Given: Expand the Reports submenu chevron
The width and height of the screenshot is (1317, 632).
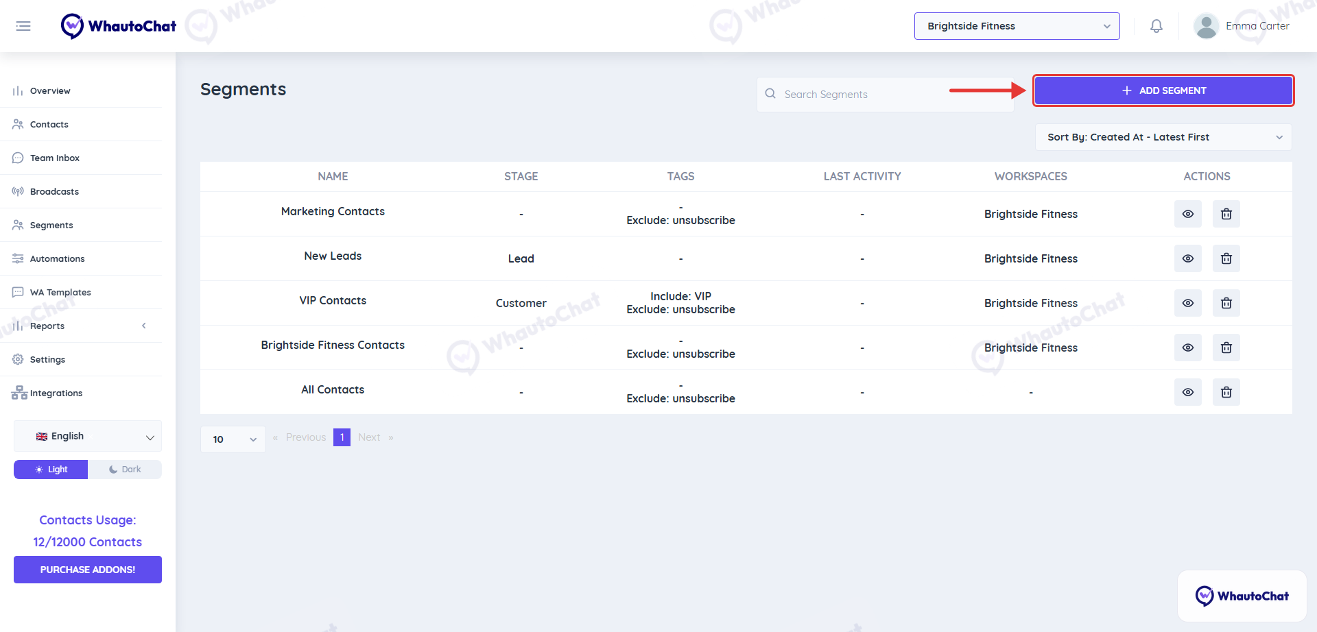Looking at the screenshot, I should click(x=144, y=326).
